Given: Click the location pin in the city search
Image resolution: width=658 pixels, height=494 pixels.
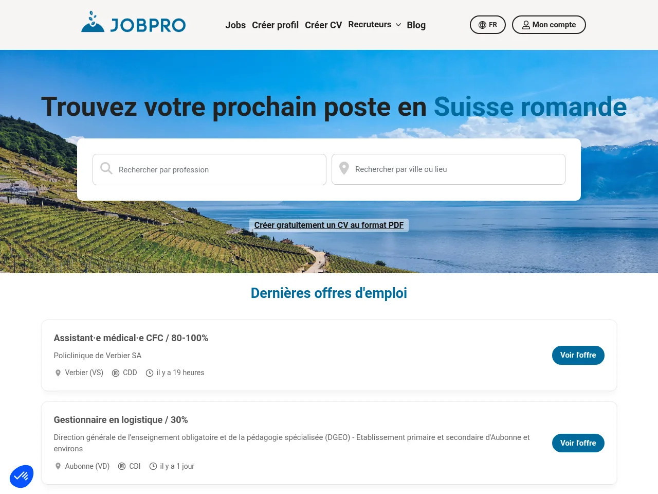Looking at the screenshot, I should tap(344, 168).
